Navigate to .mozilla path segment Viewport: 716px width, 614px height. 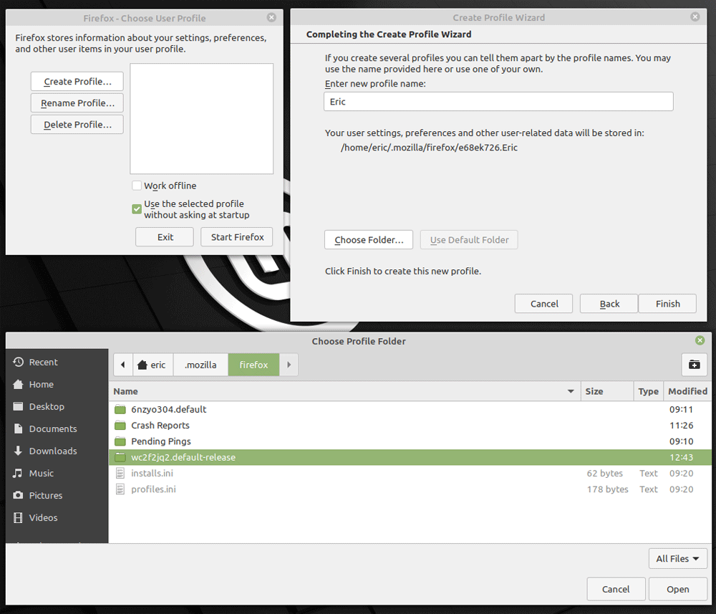200,365
